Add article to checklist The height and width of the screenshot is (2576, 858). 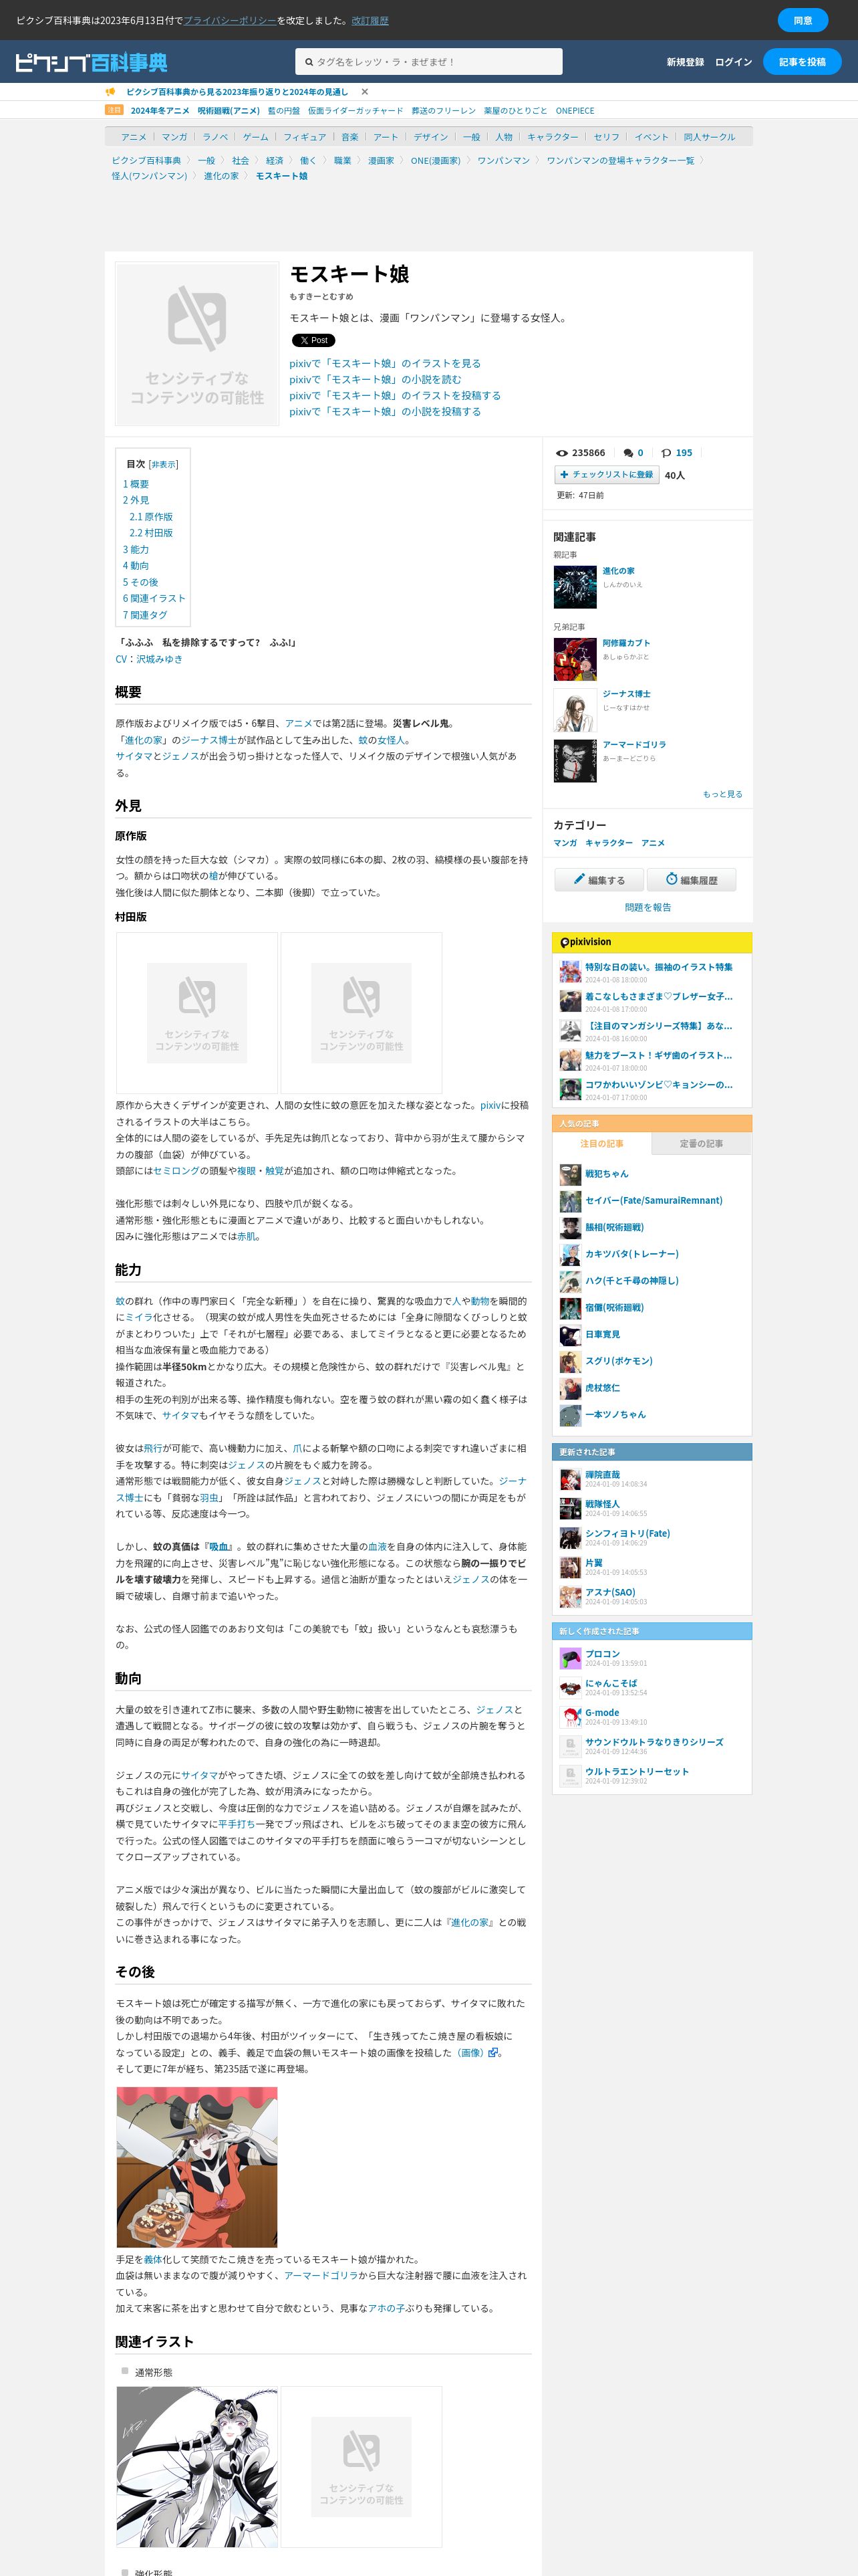coord(606,475)
